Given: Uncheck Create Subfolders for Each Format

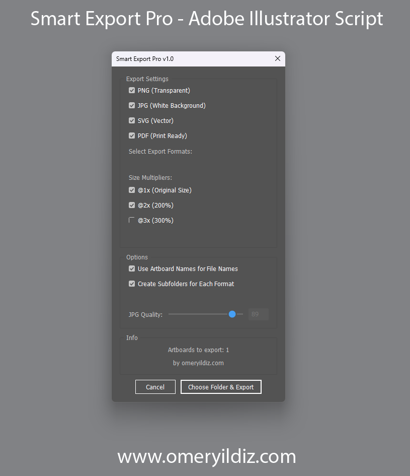Looking at the screenshot, I should click(x=132, y=284).
